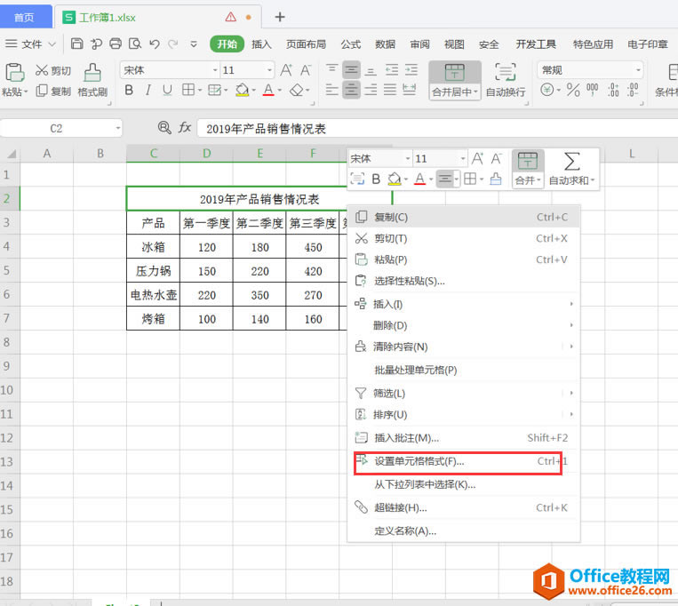
Task: Toggle horizontal center alignment in ribbon
Action: coord(352,90)
